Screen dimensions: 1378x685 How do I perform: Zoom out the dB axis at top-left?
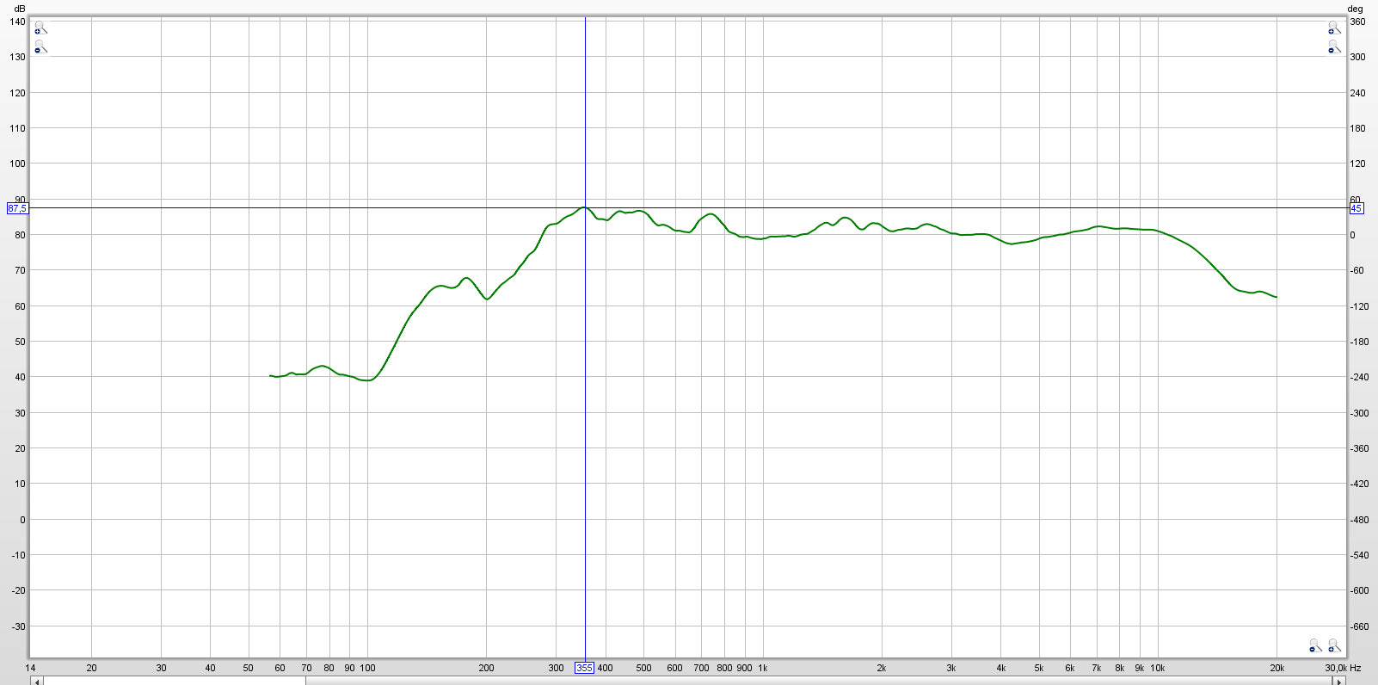click(x=40, y=47)
